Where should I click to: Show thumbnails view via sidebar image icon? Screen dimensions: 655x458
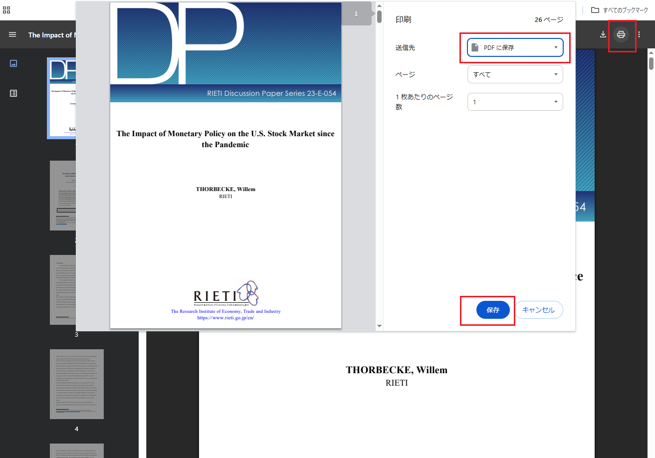(13, 63)
